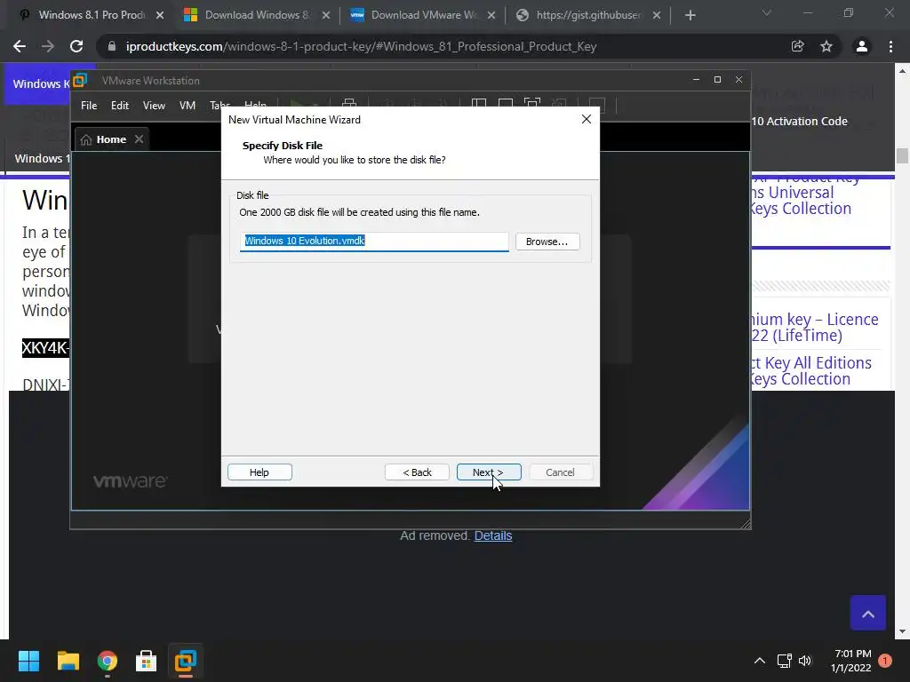Close the New Virtual Machine Wizard dialog
The width and height of the screenshot is (910, 682).
587,119
